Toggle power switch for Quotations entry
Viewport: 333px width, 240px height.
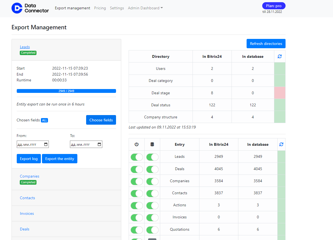[137, 230]
